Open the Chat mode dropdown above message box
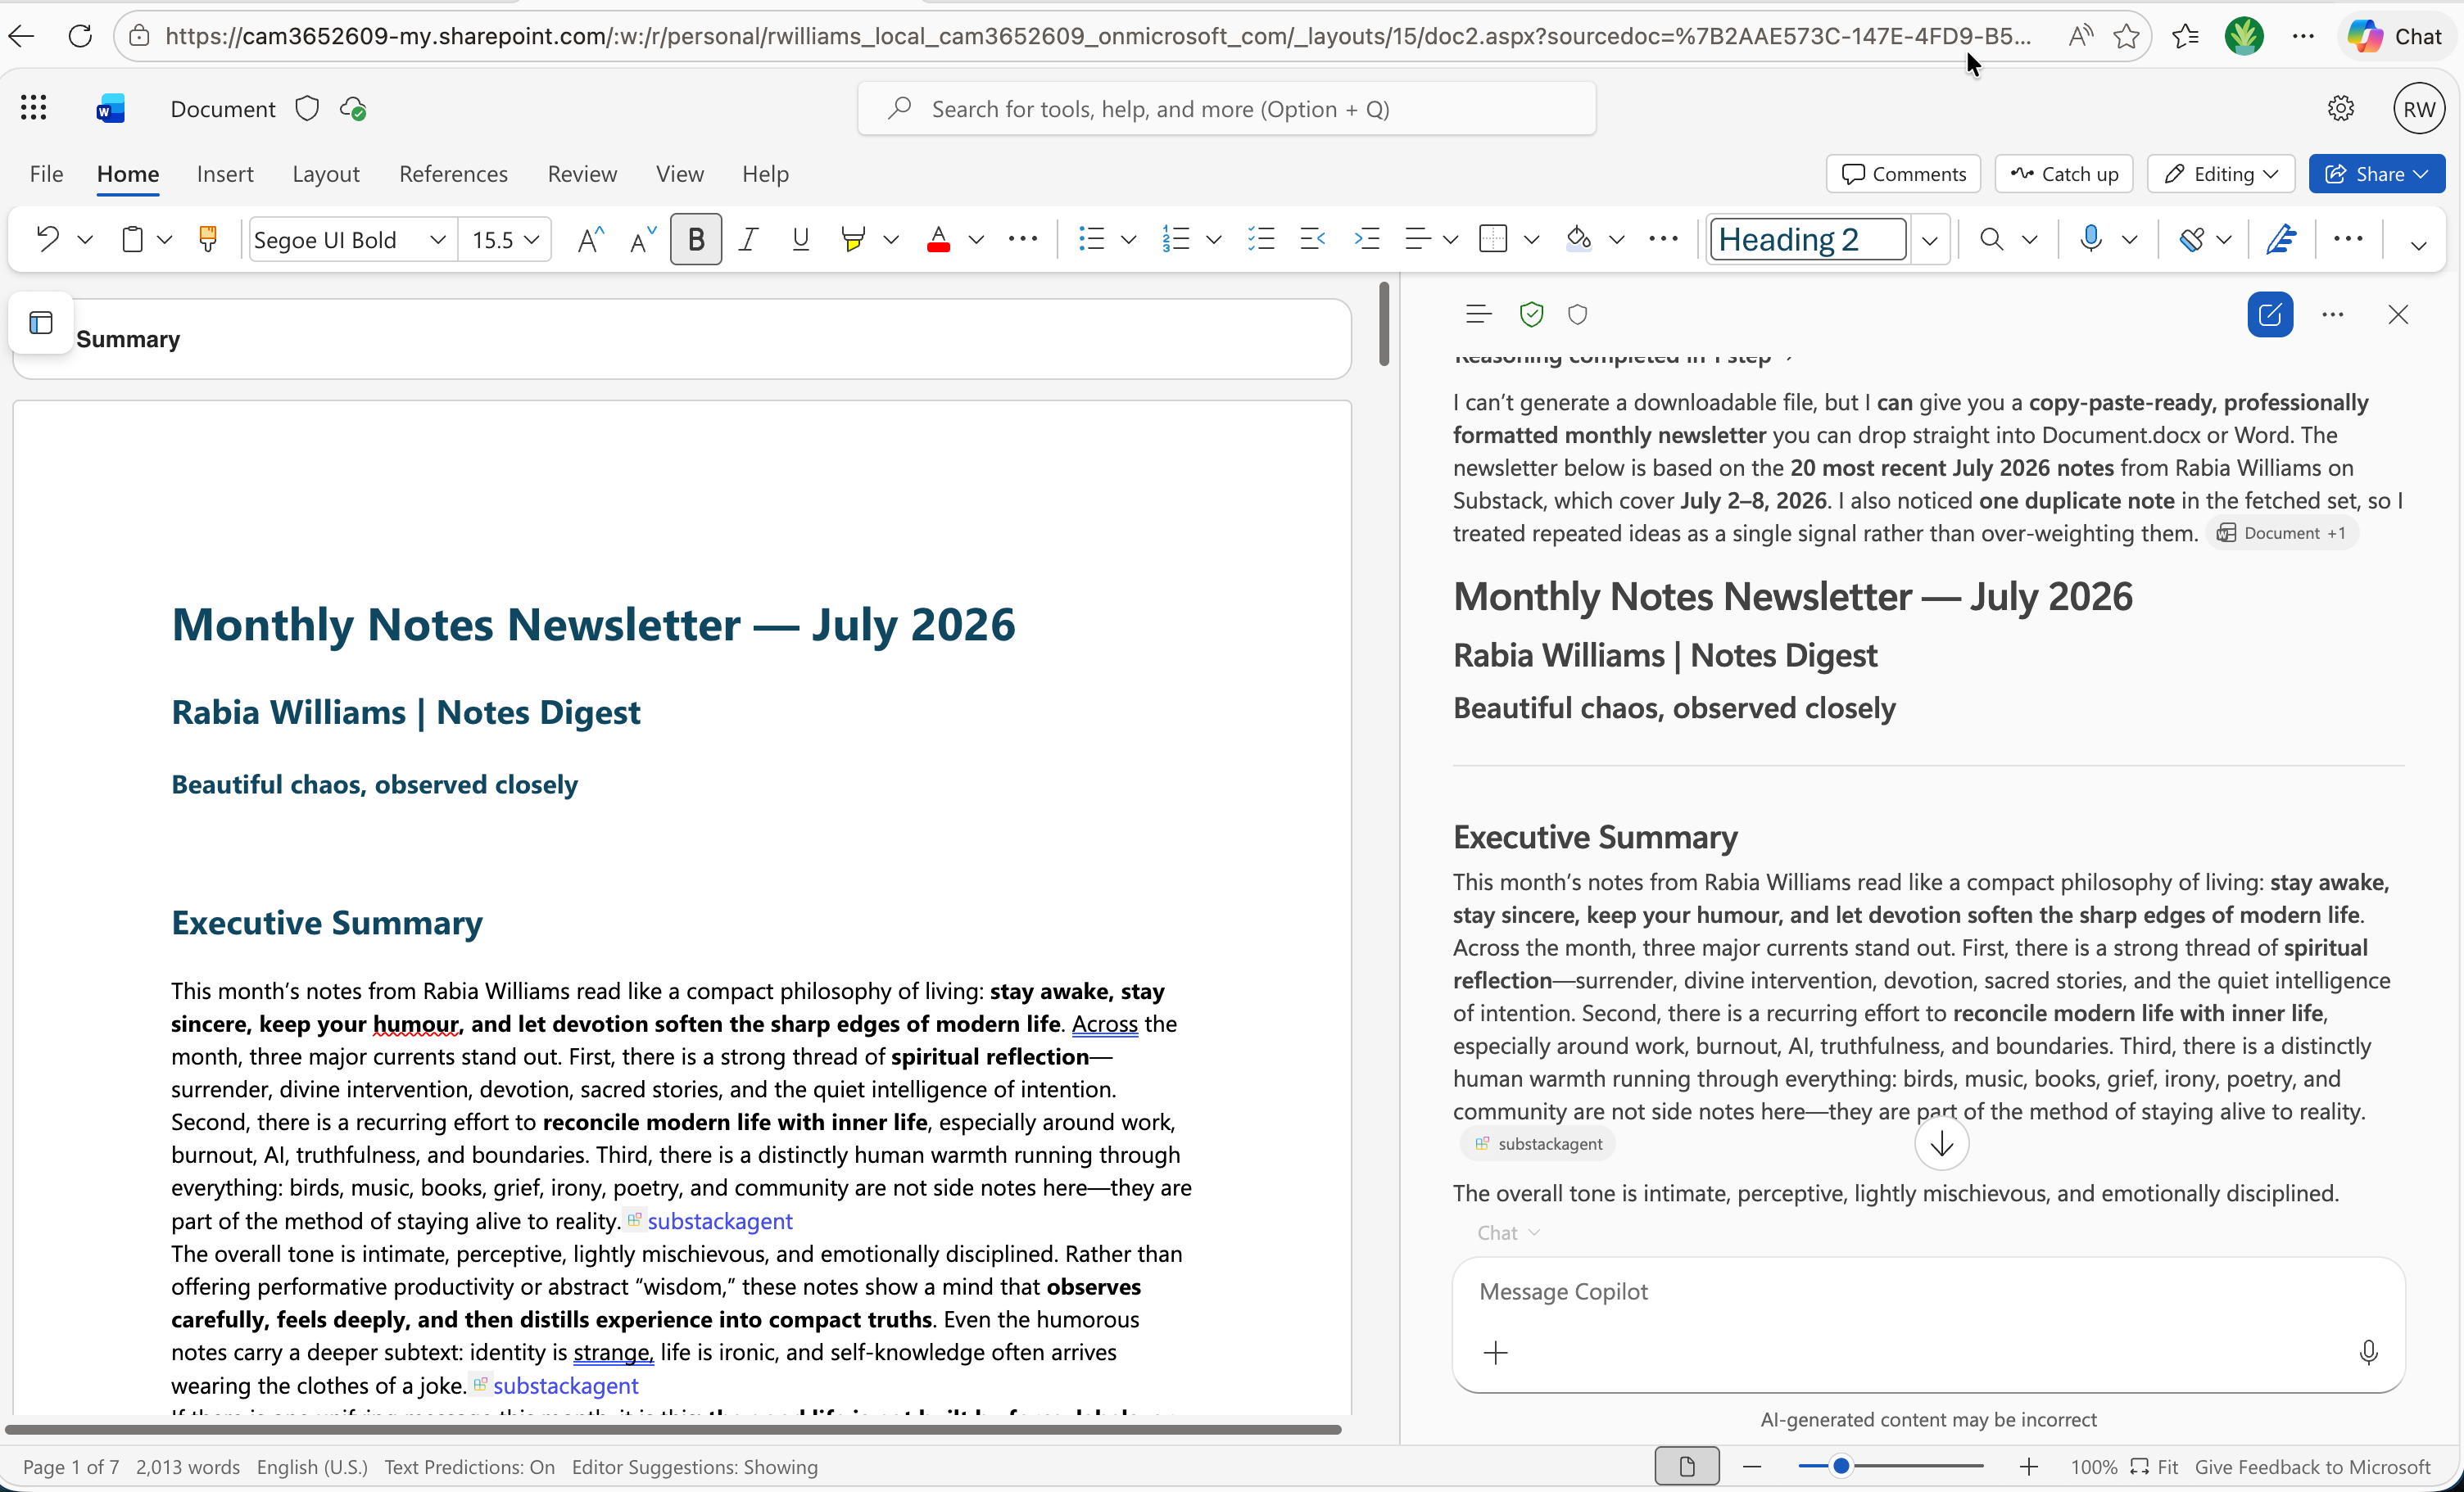This screenshot has height=1492, width=2464. 1508,1233
